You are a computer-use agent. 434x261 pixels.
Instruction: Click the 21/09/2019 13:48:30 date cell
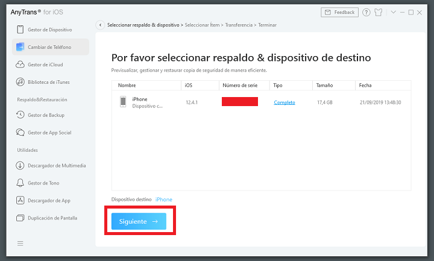click(x=380, y=102)
